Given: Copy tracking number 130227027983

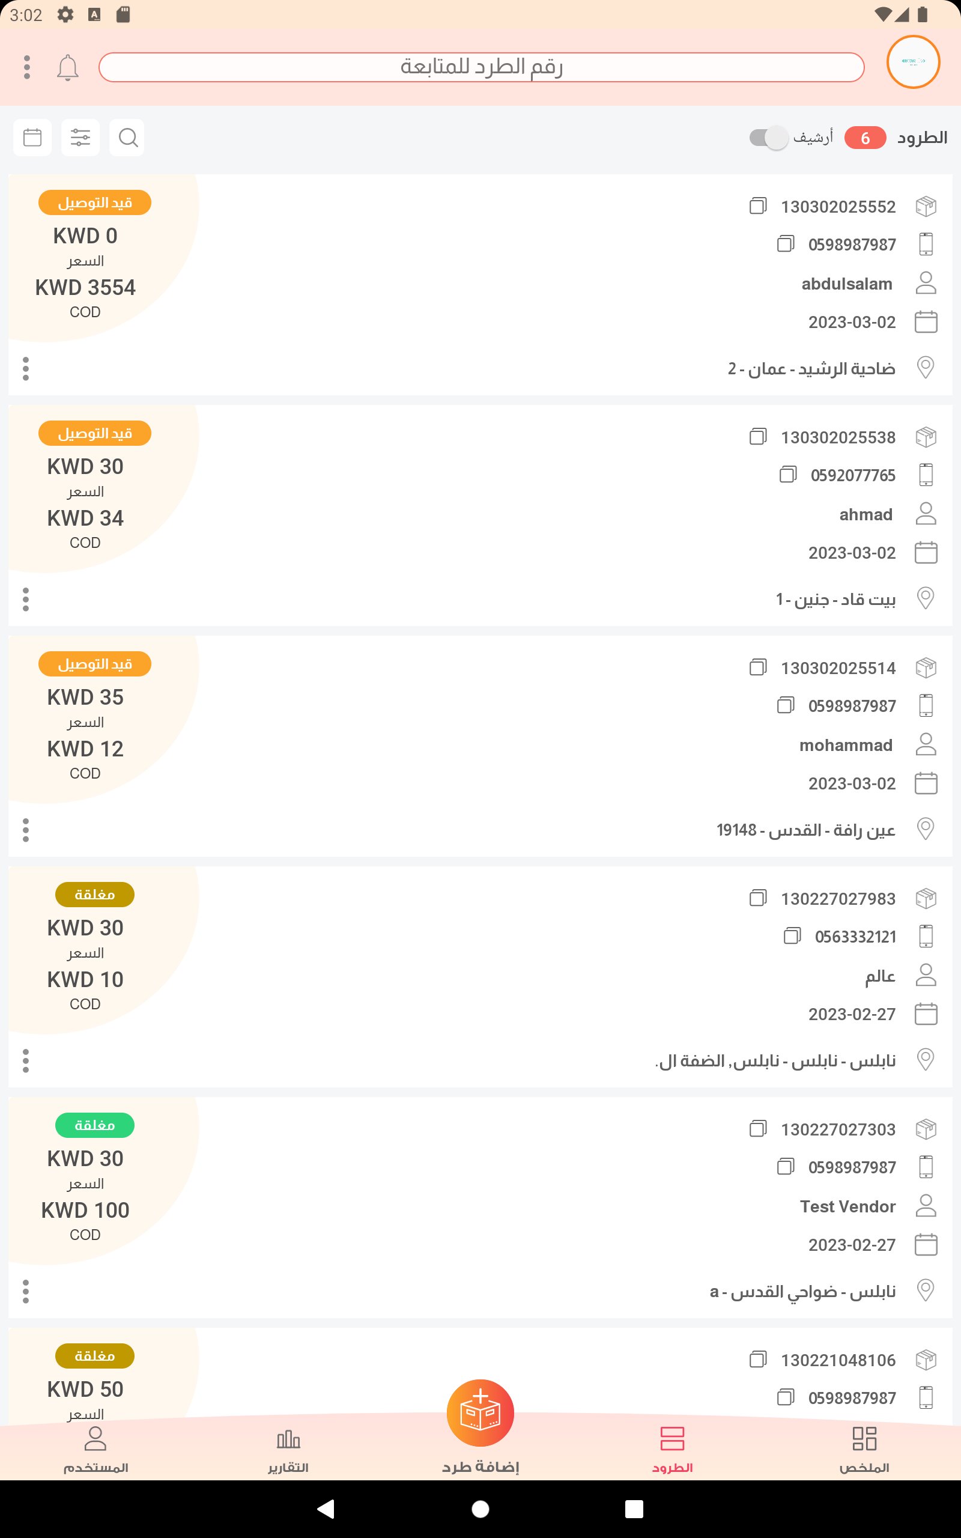Looking at the screenshot, I should [757, 898].
